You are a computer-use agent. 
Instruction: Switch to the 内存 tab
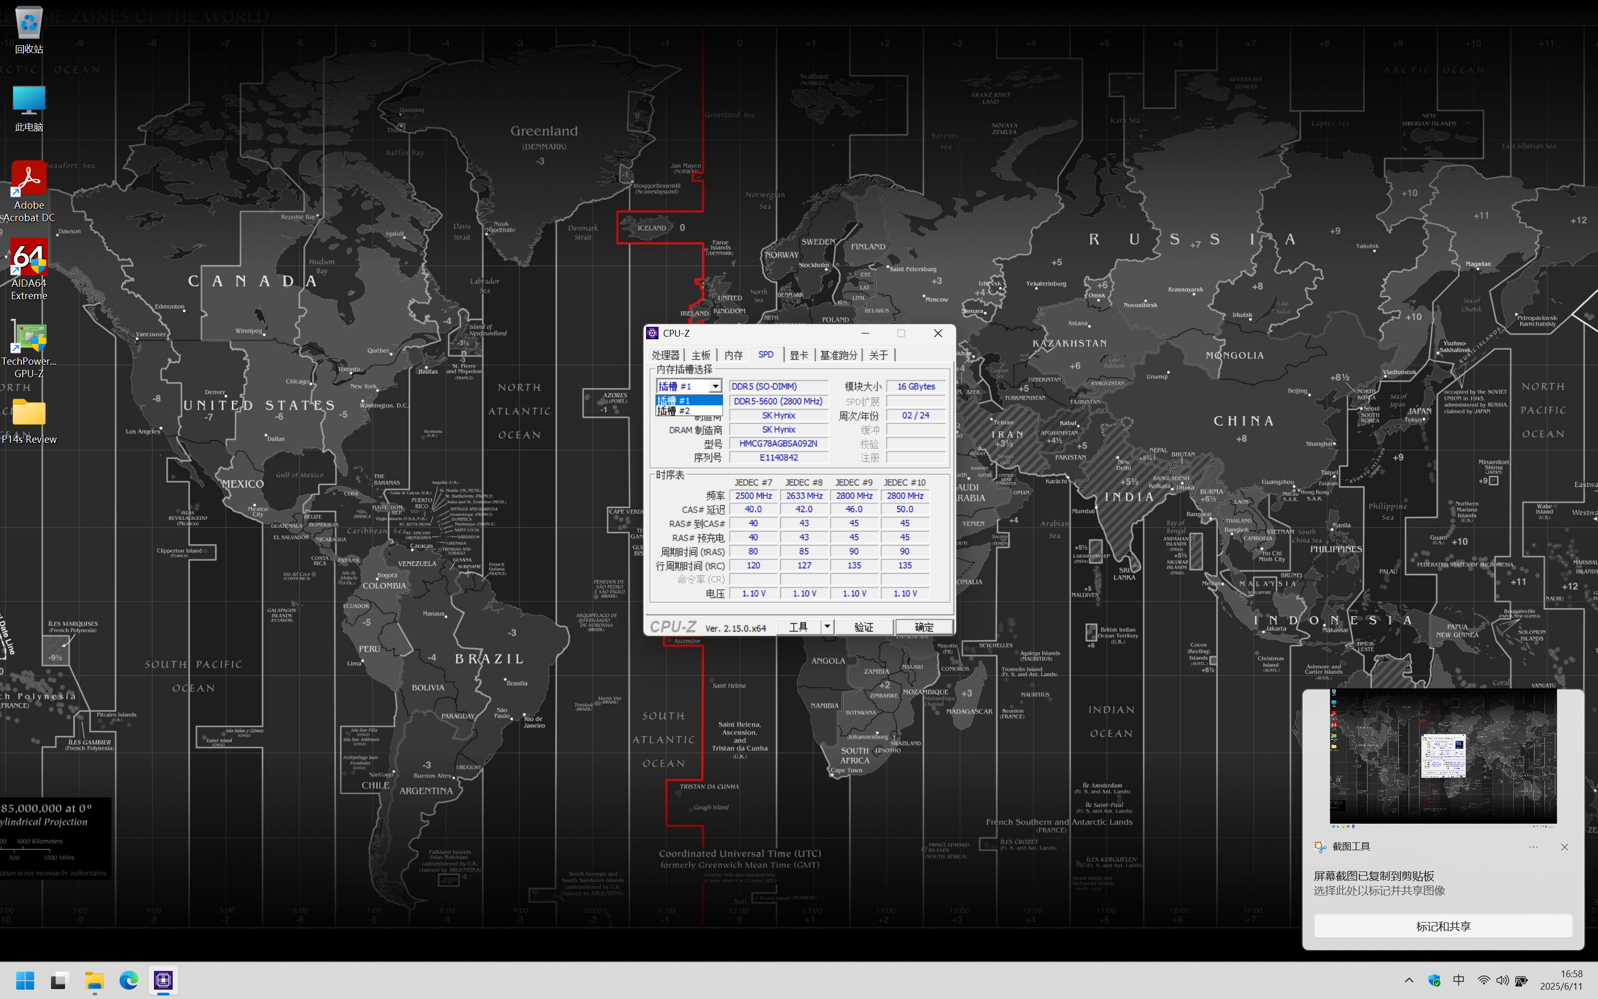point(733,355)
